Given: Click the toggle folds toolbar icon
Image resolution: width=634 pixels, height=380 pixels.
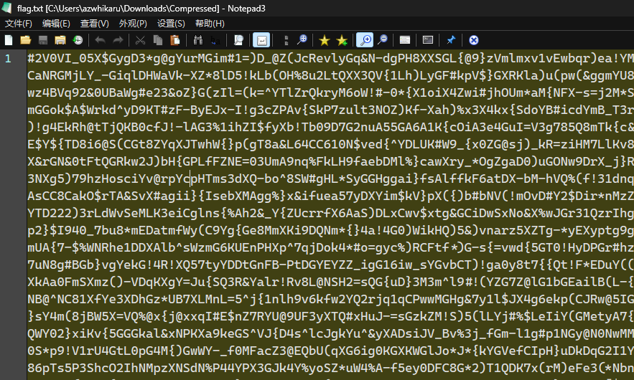Looking at the screenshot, I should [x=286, y=40].
